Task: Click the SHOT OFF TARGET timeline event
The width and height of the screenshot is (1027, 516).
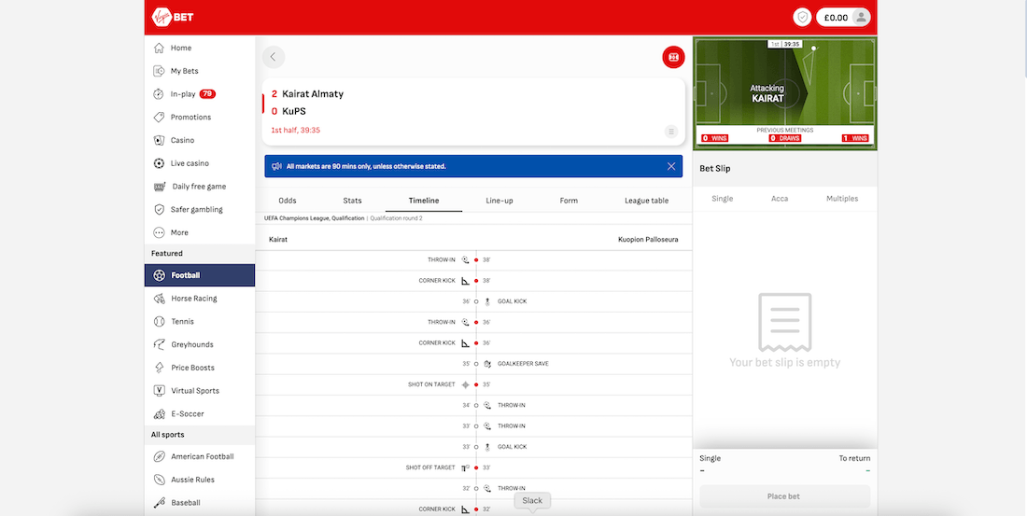Action: [429, 467]
